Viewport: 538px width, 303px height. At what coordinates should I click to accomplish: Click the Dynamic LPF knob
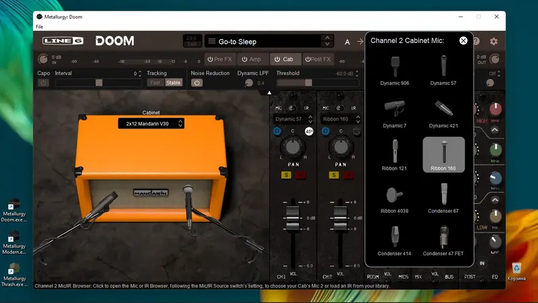[x=249, y=83]
